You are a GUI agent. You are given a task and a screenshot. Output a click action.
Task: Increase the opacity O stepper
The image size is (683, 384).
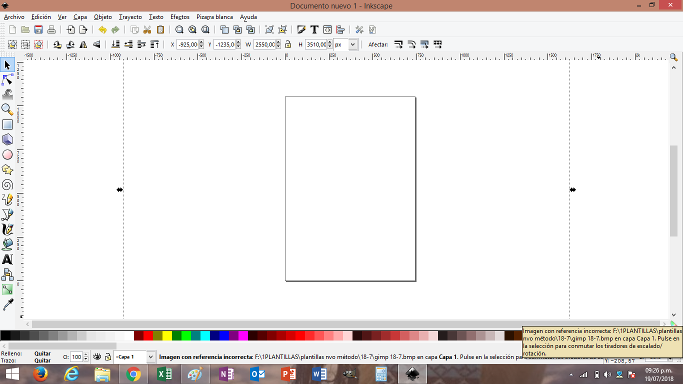pos(85,355)
